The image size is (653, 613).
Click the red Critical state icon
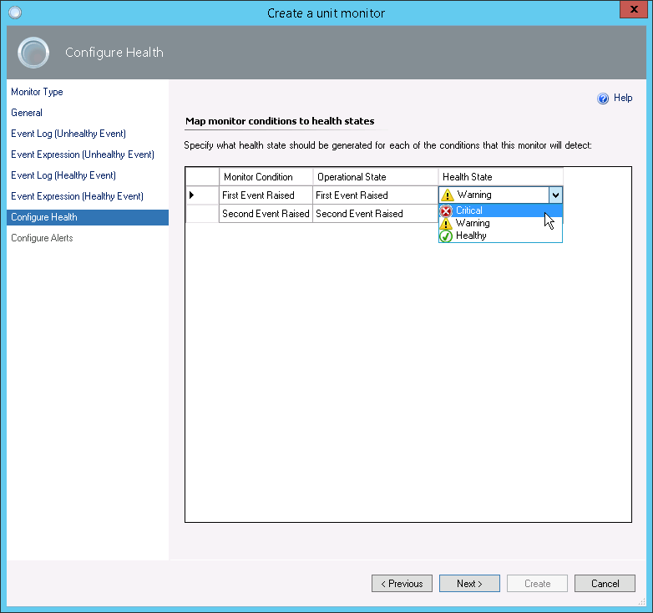(446, 211)
